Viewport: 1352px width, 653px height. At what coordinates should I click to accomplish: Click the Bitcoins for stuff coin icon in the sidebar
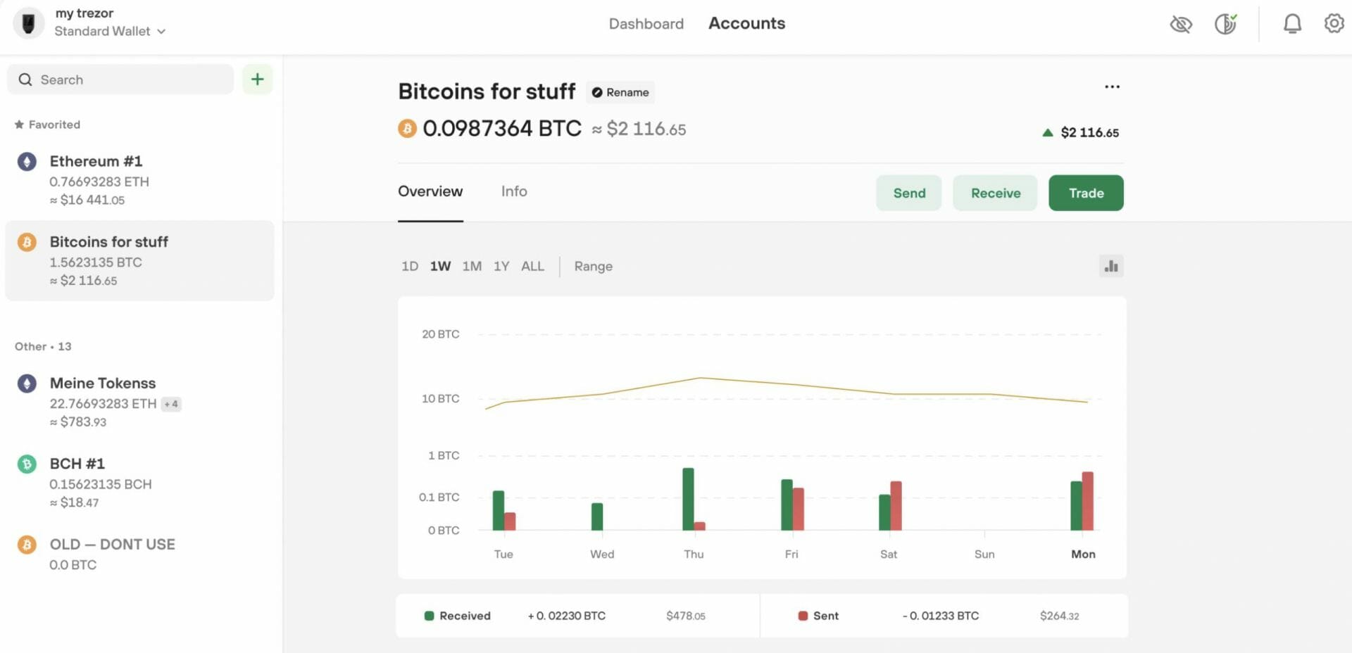[27, 242]
